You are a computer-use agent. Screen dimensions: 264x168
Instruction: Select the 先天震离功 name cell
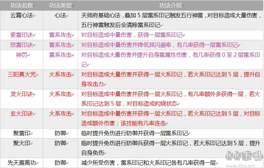22,163
